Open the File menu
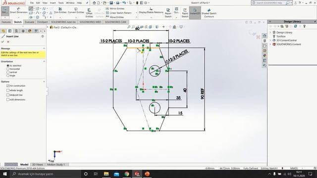Image resolution: width=317 pixels, height=178 pixels. coord(32,3)
